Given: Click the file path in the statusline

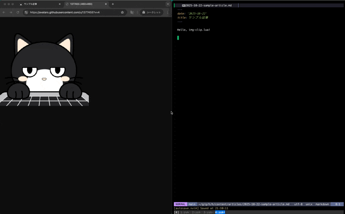Looking at the screenshot, I should [244, 205].
